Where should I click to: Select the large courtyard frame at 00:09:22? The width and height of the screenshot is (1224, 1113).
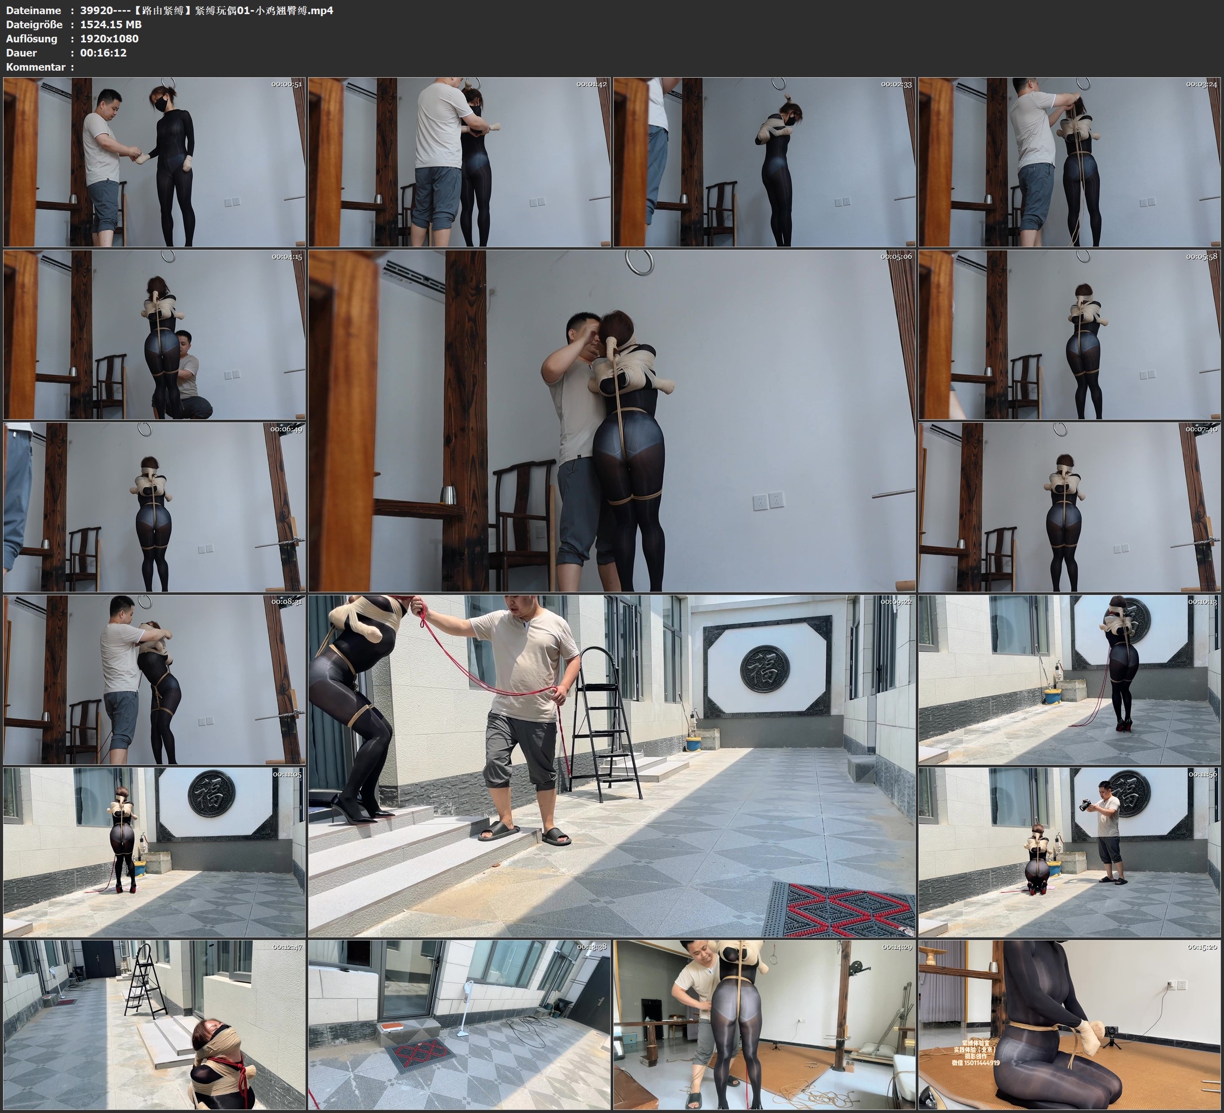pos(612,765)
